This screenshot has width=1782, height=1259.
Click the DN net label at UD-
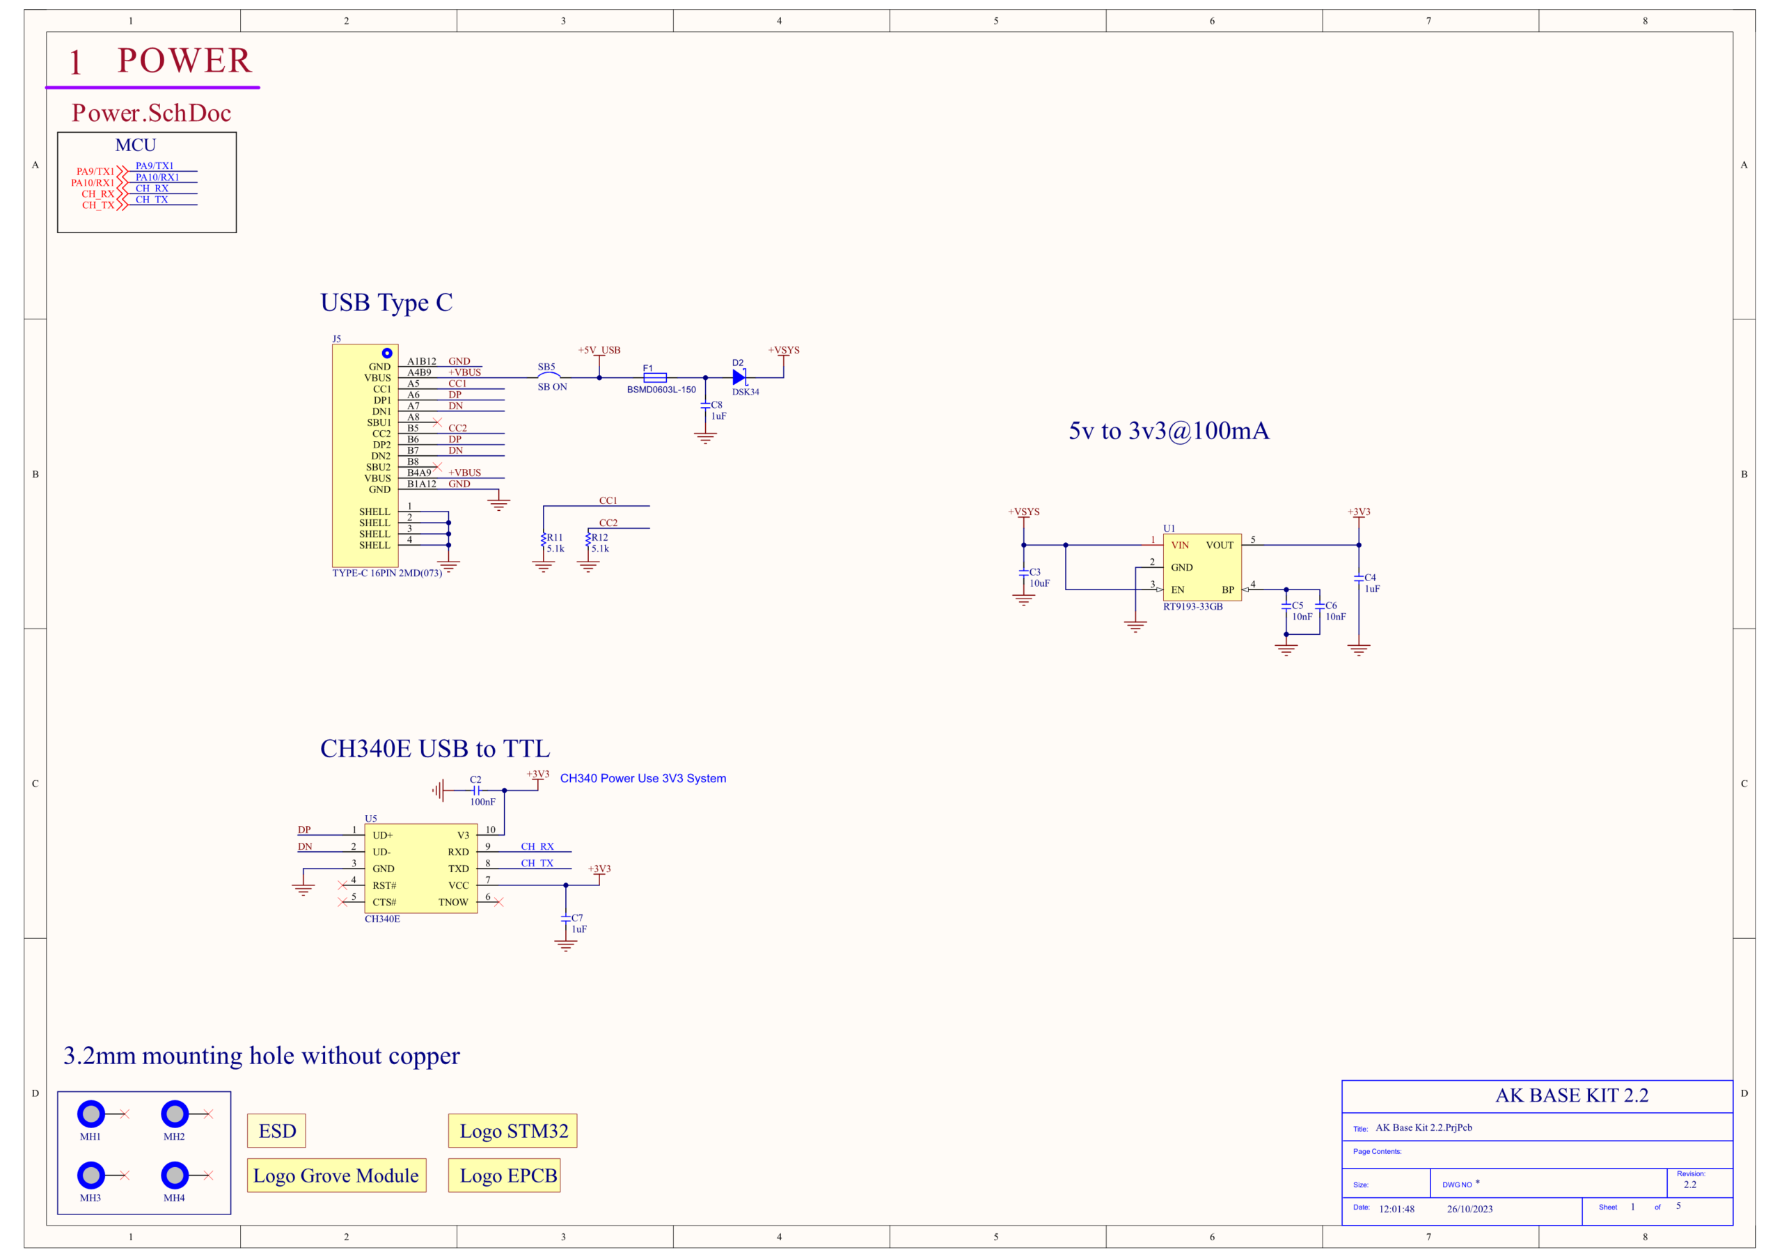[305, 847]
